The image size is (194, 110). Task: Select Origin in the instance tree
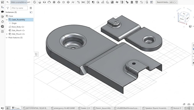14,23
